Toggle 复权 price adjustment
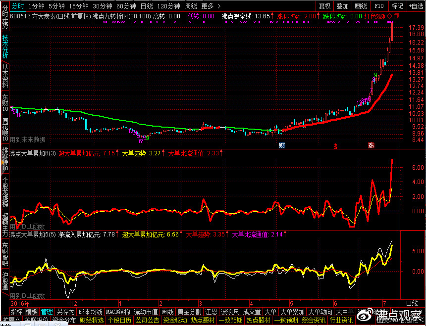Image resolution: width=426 pixels, height=326 pixels. tap(324, 6)
